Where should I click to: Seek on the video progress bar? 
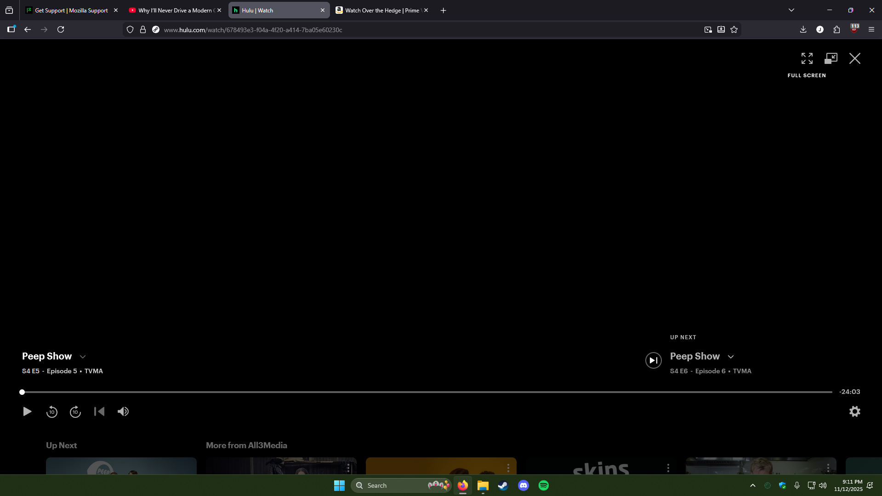[427, 392]
